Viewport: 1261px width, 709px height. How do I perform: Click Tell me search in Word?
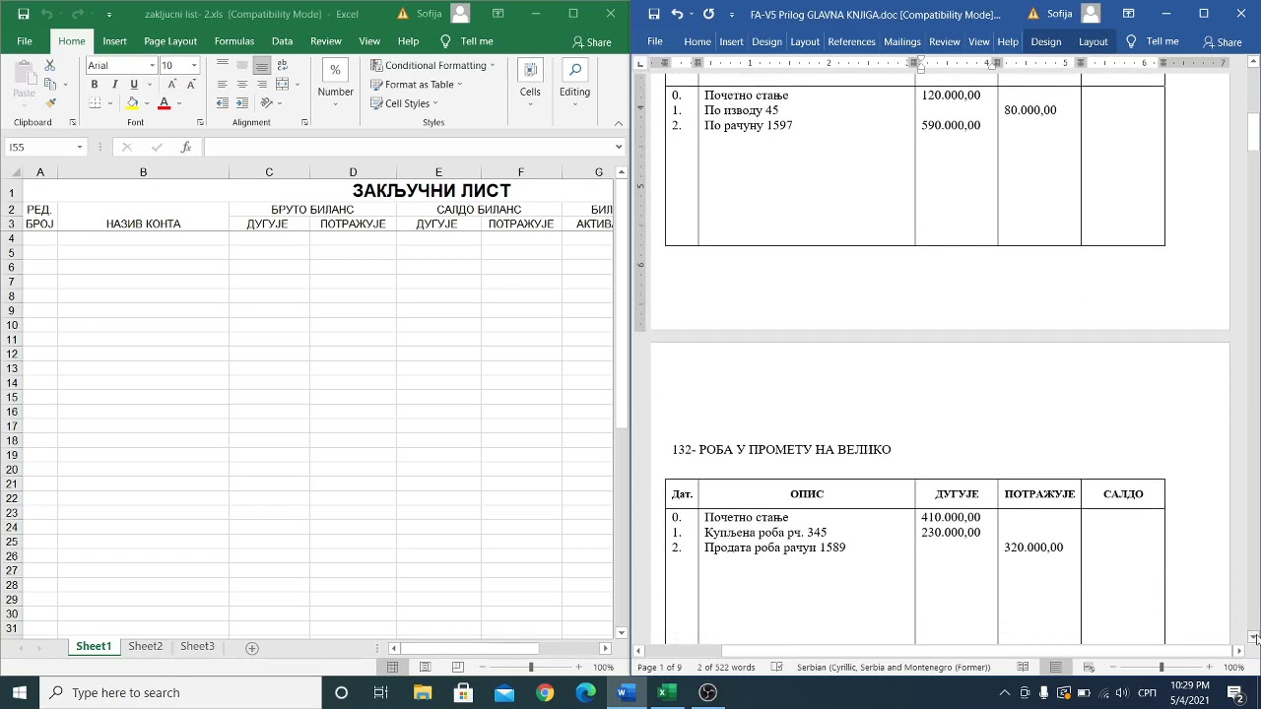click(1153, 41)
